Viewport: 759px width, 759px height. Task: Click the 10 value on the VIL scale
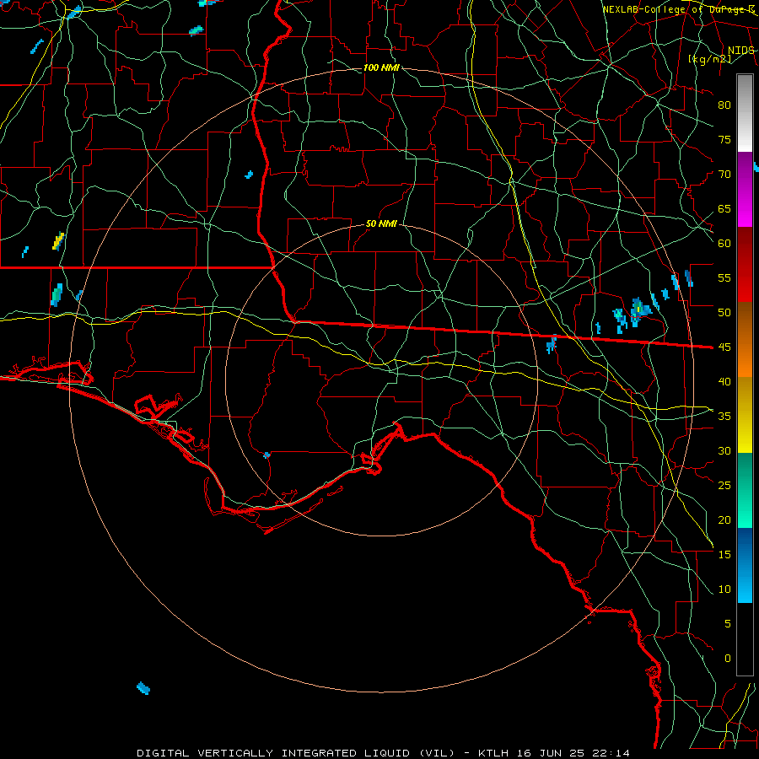tap(724, 589)
